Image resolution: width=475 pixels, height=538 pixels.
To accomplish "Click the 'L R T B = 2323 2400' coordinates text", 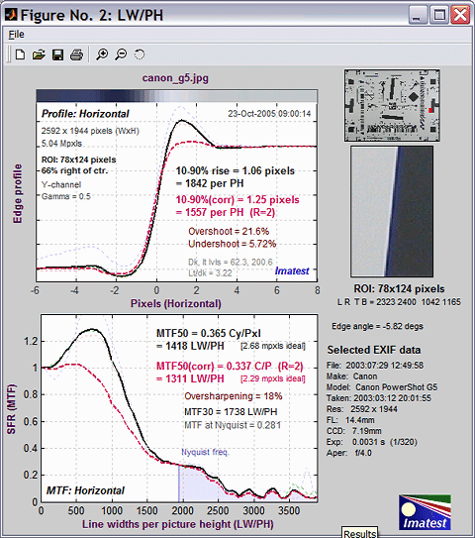I will 399,302.
